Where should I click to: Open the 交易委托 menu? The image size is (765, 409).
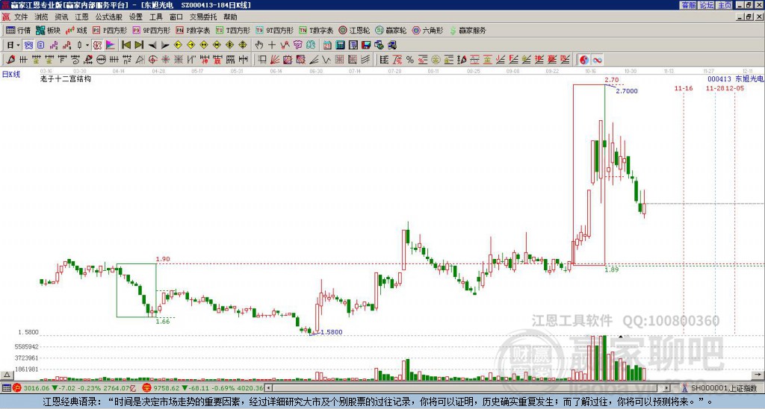pyautogui.click(x=203, y=17)
